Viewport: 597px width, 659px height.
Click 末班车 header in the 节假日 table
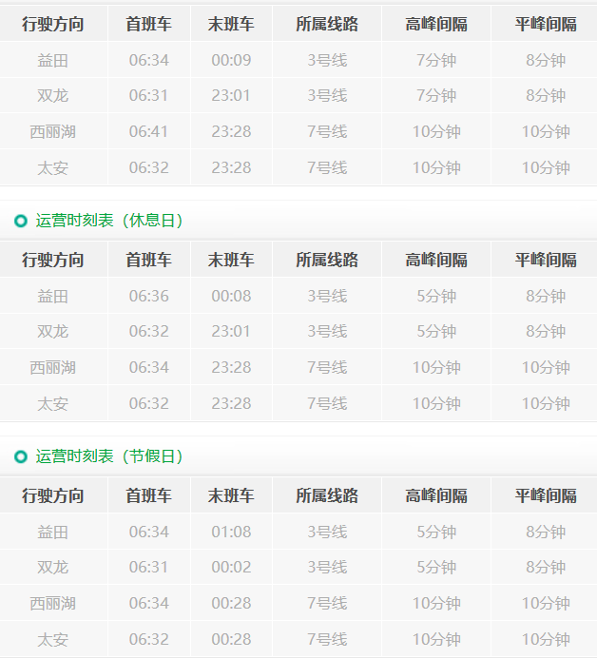click(231, 495)
